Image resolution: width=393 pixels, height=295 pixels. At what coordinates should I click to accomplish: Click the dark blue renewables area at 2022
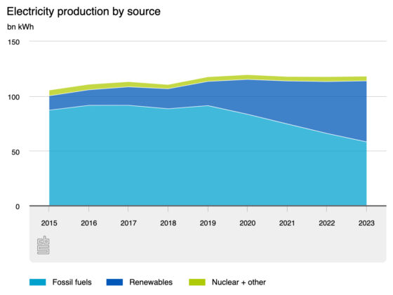[326, 107]
